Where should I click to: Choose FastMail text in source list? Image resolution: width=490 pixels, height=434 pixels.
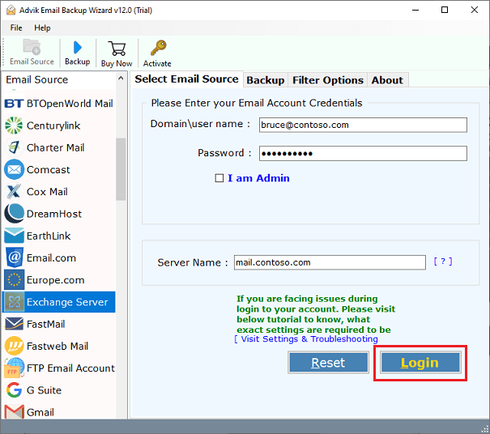coord(46,325)
